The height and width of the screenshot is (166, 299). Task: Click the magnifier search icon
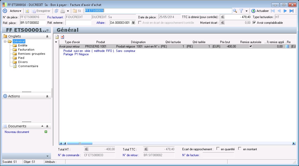[235, 11]
